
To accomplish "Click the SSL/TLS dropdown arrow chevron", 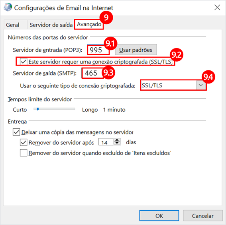I will pos(201,85).
